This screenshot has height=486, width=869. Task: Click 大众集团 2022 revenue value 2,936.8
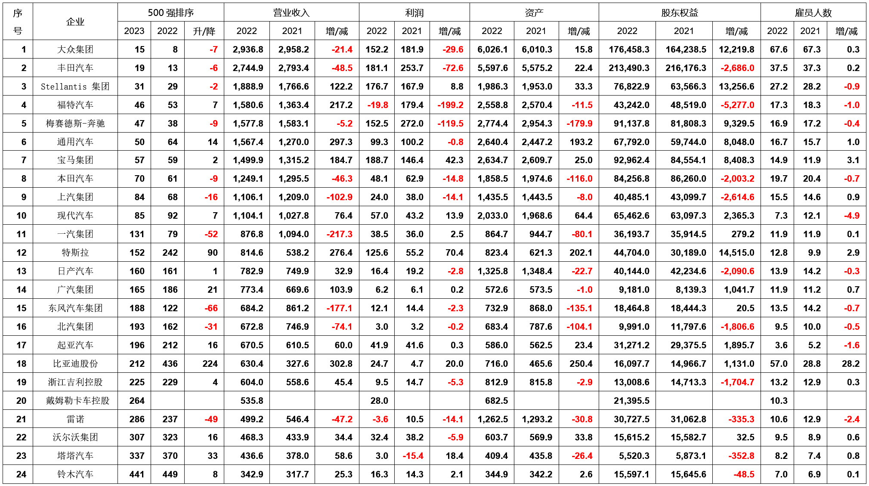248,50
